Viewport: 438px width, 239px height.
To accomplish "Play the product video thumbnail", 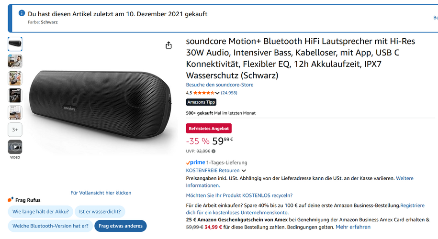I will (x=15, y=147).
